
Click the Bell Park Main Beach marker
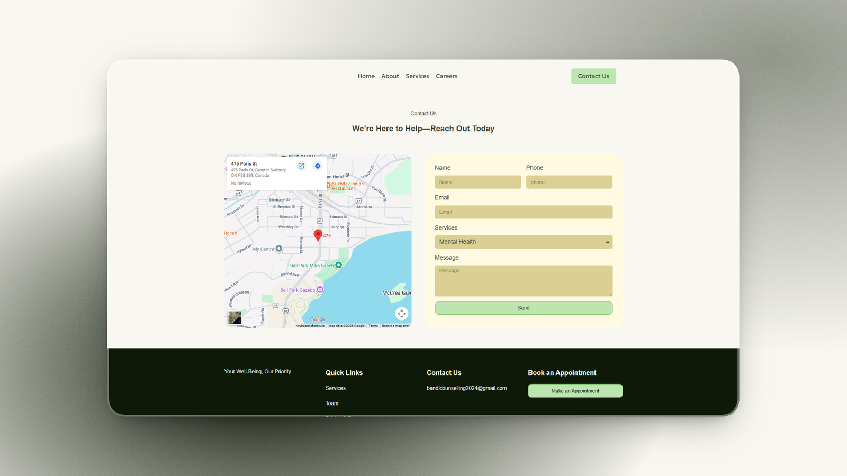tap(339, 265)
